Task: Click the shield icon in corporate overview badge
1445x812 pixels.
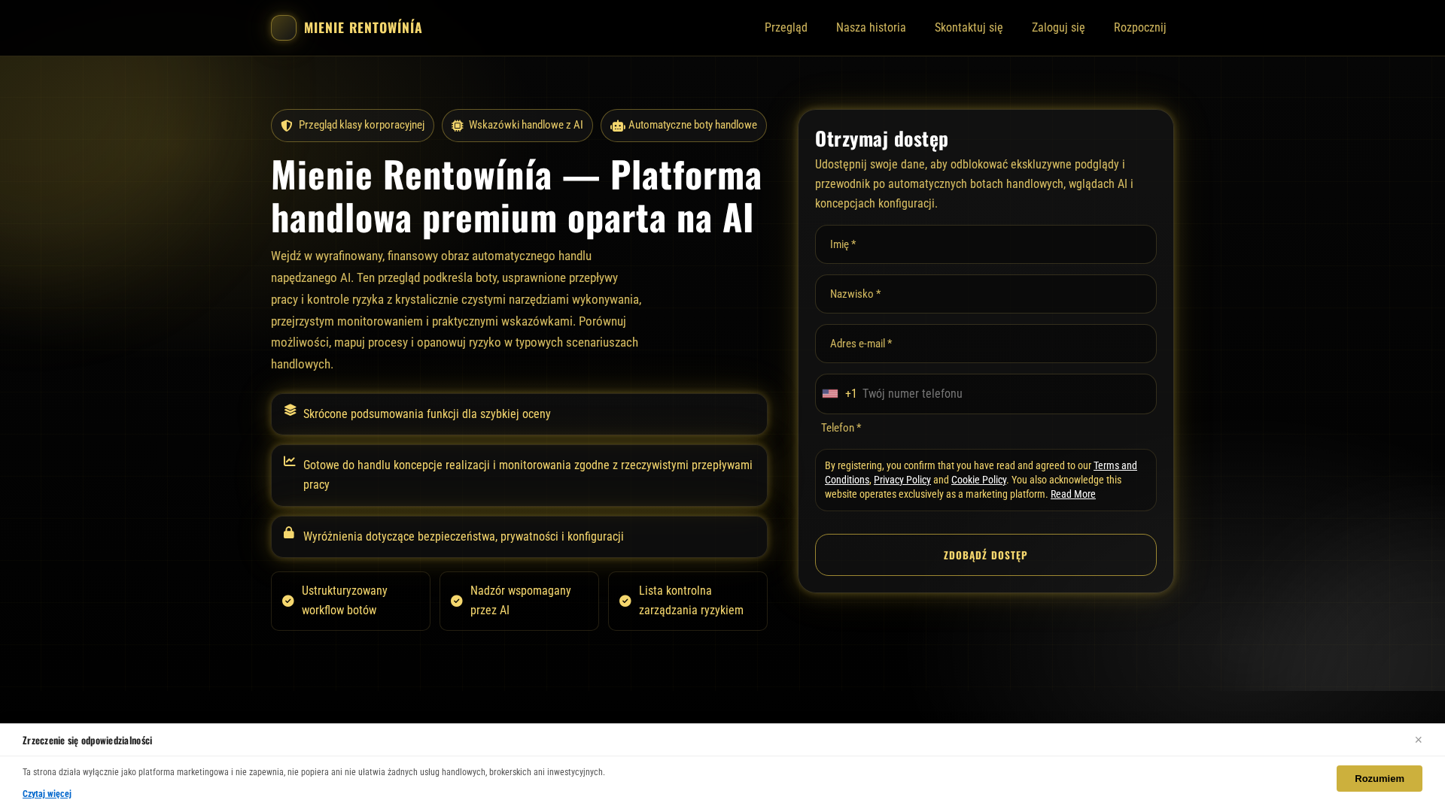Action: (287, 126)
